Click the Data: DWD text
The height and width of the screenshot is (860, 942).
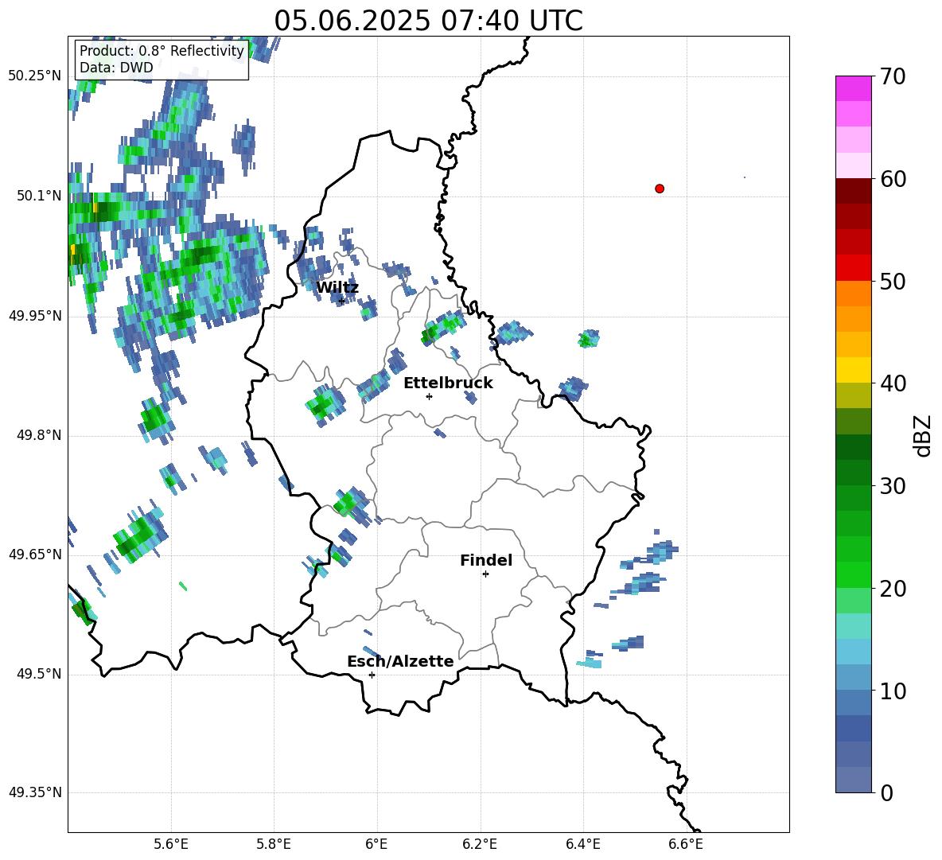[x=116, y=68]
